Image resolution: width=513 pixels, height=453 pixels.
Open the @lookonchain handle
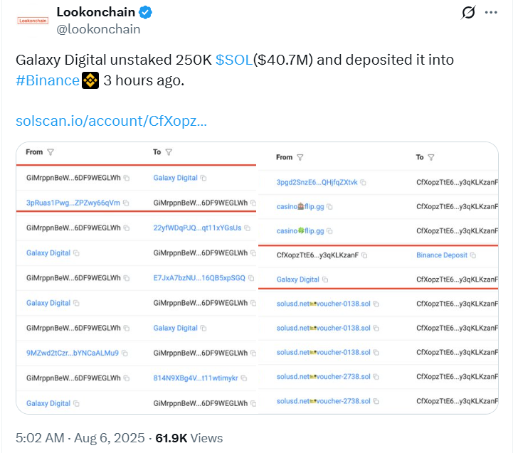tap(98, 29)
